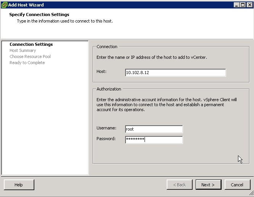The image size is (254, 197).
Task: Proceed with the Next button
Action: click(208, 185)
